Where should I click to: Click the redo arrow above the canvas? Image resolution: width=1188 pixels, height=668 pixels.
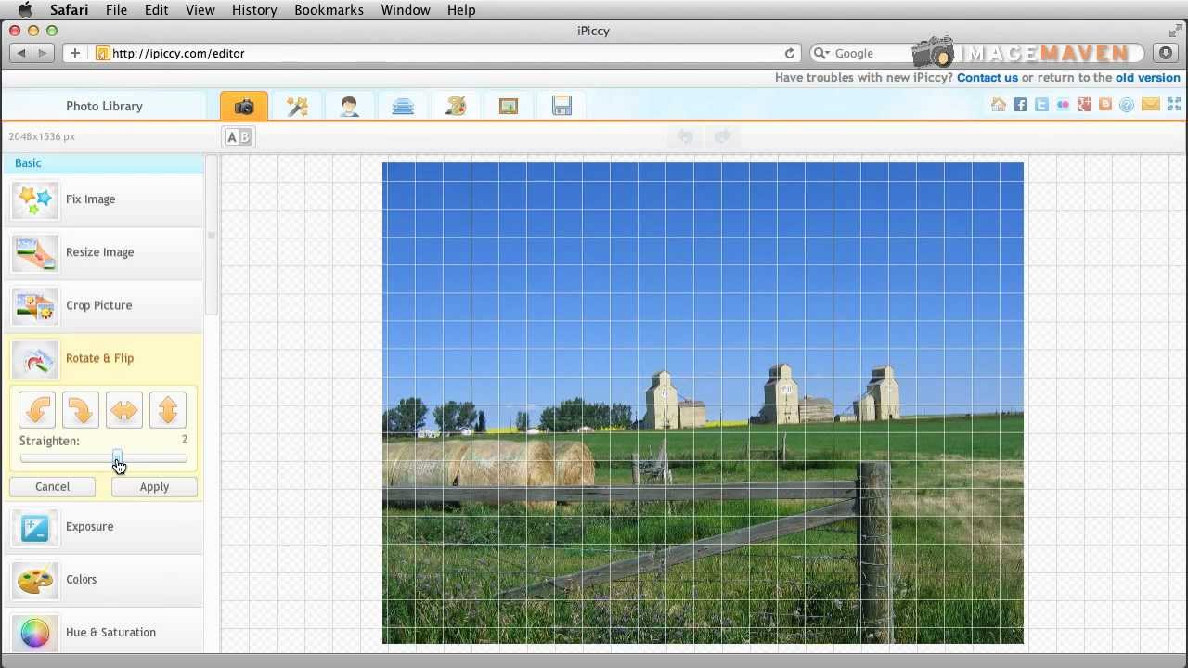(722, 137)
